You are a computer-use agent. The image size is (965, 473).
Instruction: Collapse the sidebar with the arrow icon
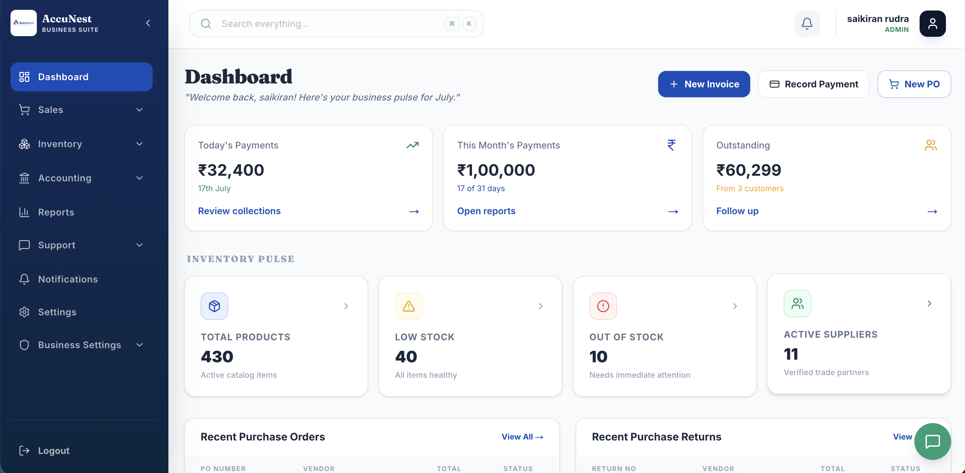click(x=148, y=23)
